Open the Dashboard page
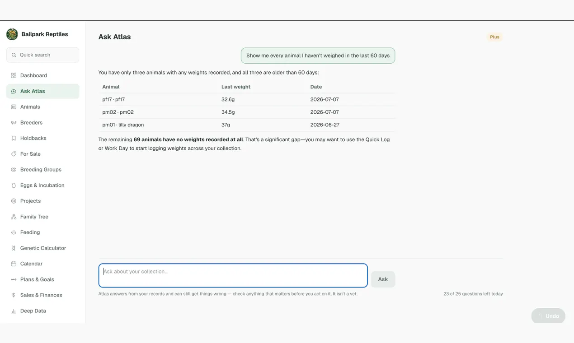 click(x=42, y=75)
